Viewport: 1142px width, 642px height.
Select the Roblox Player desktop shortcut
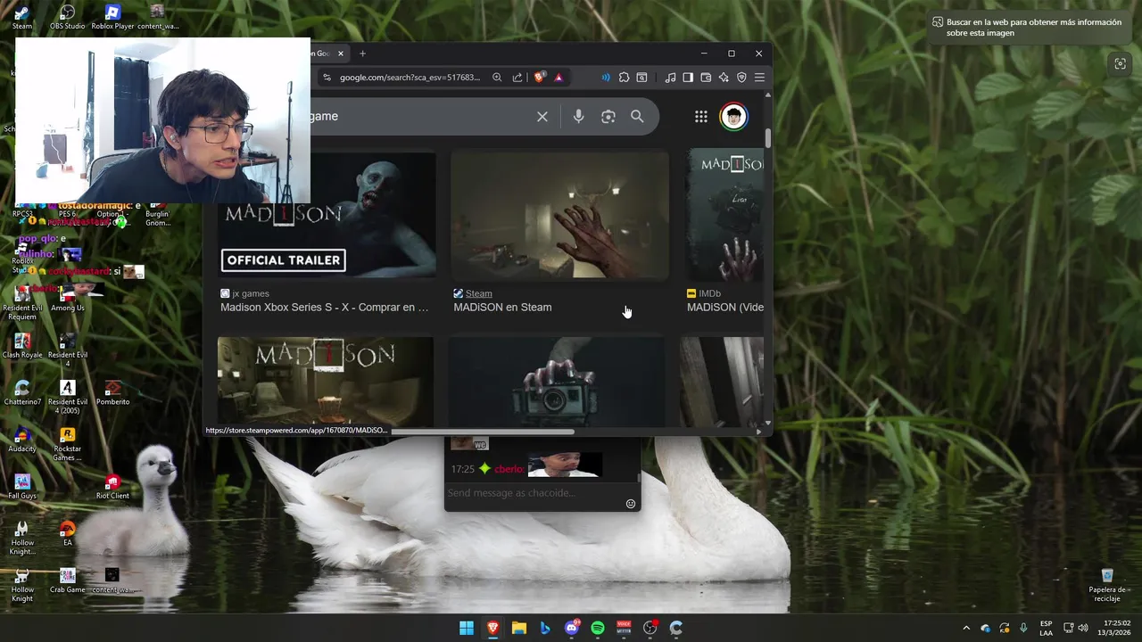112,17
